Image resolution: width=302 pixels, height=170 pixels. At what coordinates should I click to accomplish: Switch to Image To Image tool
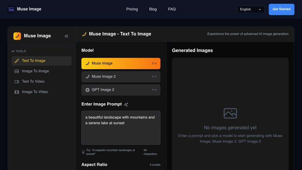(x=42, y=71)
